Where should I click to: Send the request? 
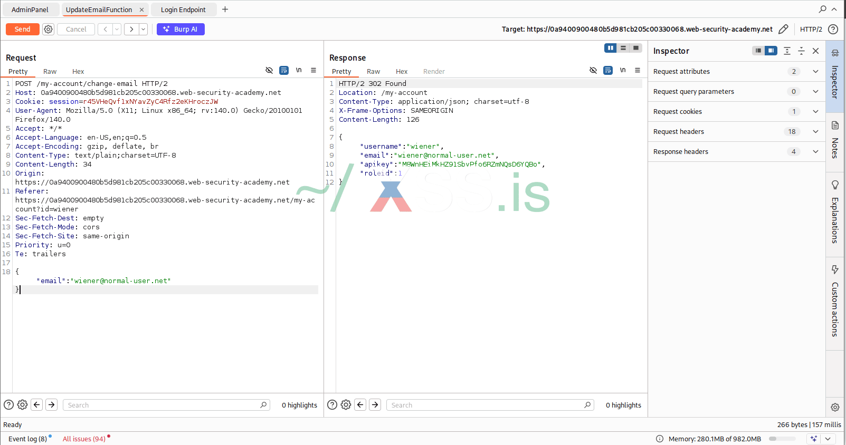point(22,30)
